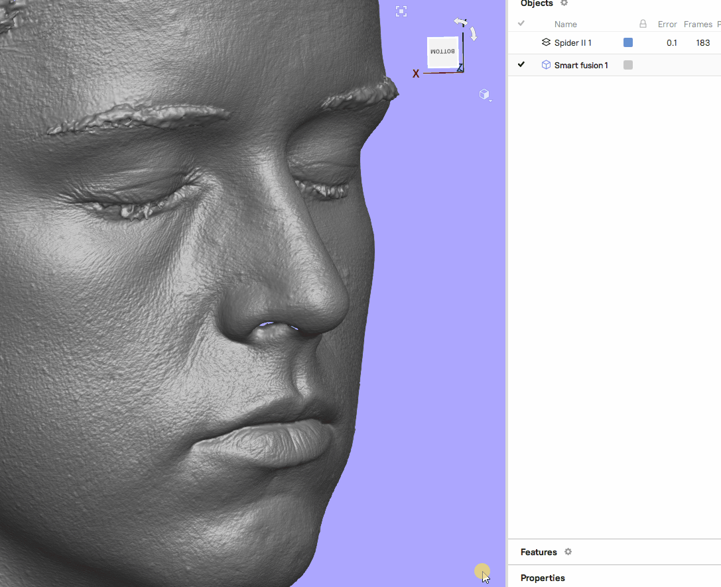Open the view mode cube dropdown

pyautogui.click(x=485, y=95)
